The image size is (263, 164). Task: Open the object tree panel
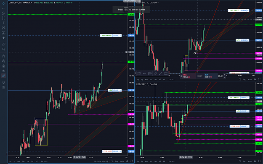pyautogui.click(x=3, y=82)
